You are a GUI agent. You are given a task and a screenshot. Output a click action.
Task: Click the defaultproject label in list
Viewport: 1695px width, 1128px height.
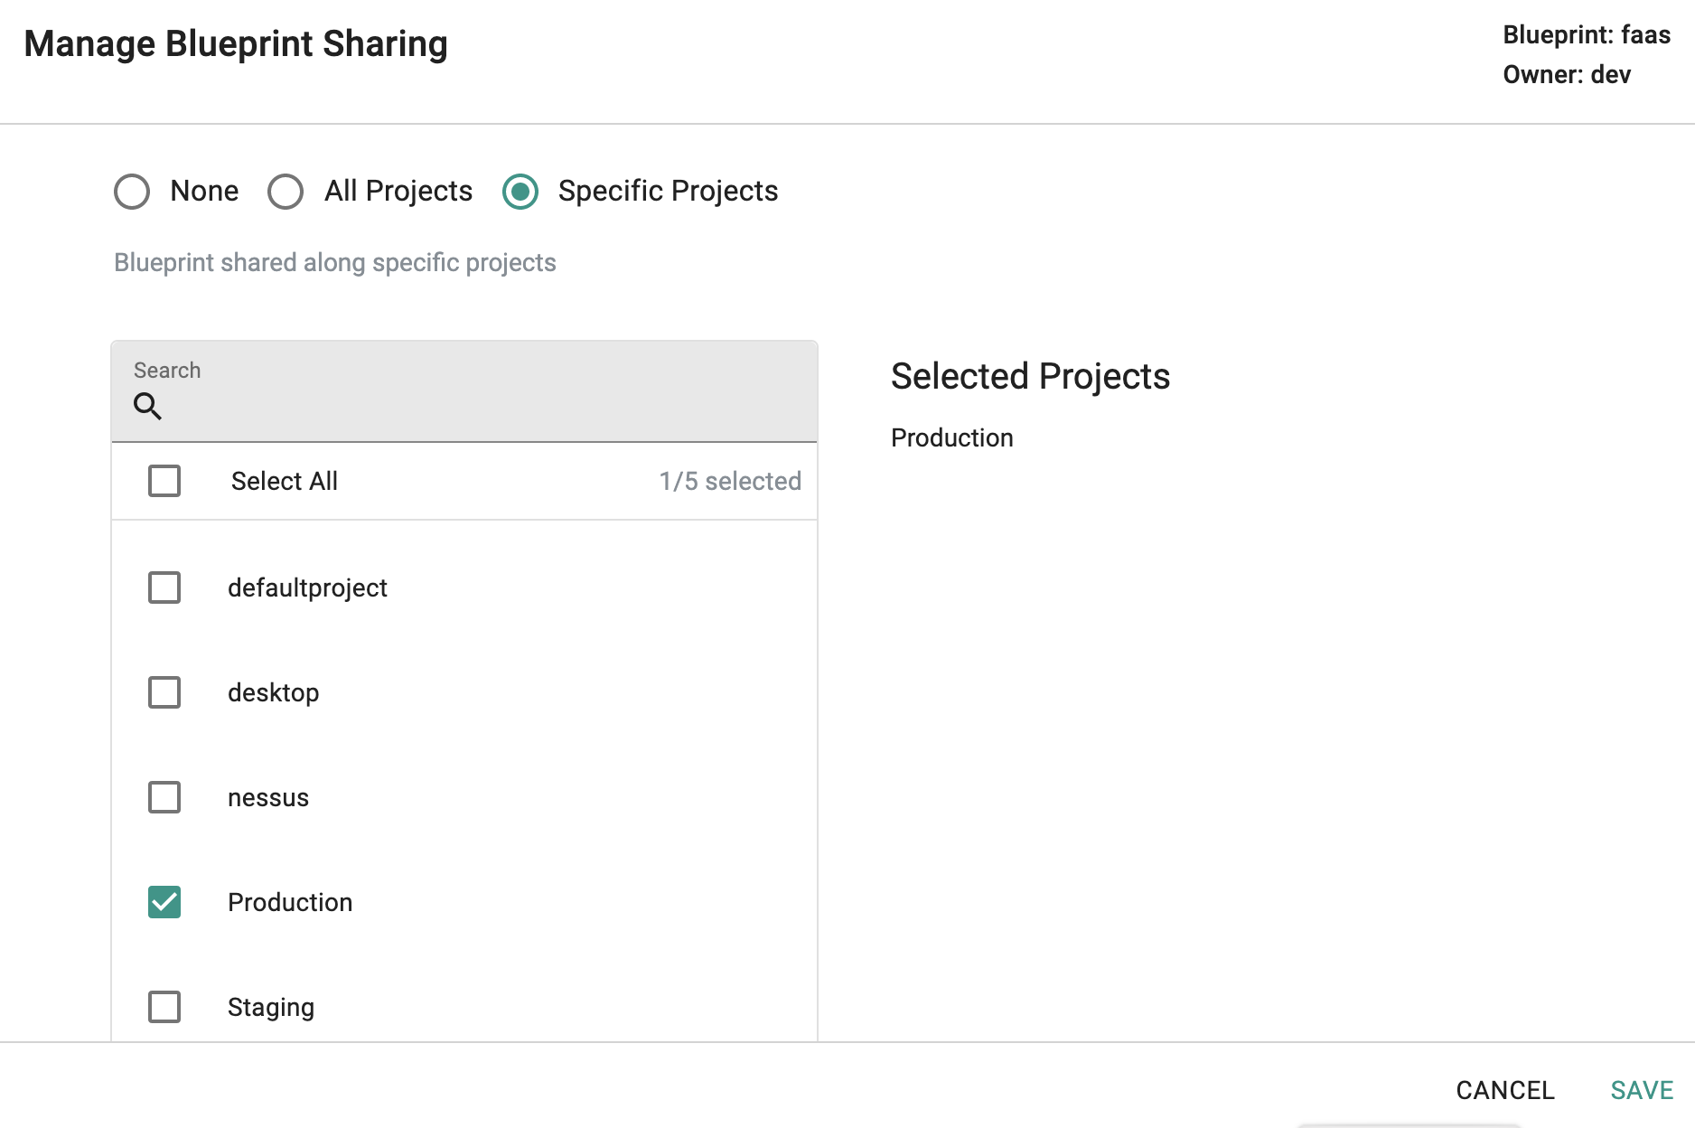[x=307, y=588]
